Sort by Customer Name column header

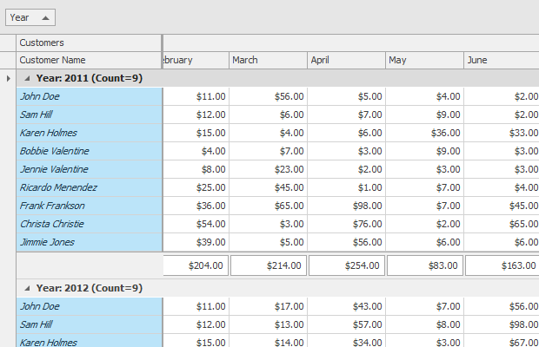point(89,60)
